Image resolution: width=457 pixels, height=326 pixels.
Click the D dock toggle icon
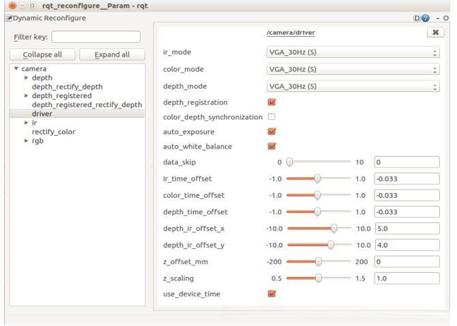coord(417,18)
